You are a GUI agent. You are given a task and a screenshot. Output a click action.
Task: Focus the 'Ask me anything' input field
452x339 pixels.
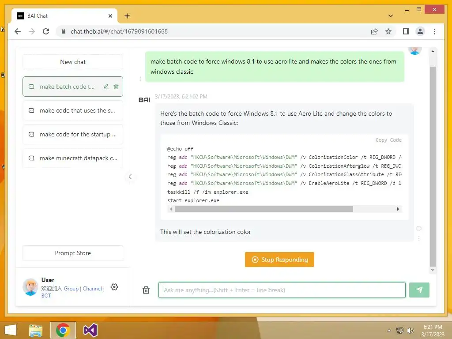pos(282,290)
